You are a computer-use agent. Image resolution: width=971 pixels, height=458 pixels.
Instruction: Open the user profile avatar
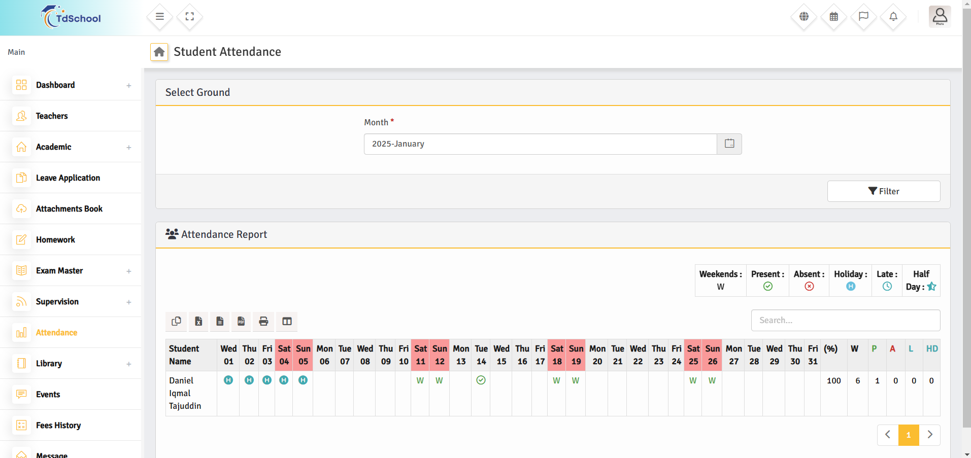(x=940, y=16)
